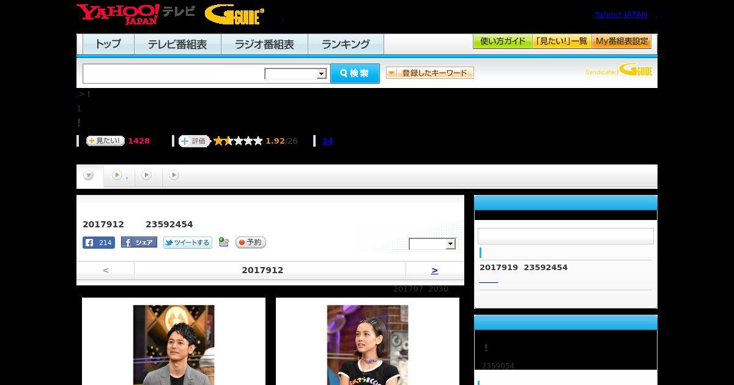Open the 「見たい!」一覧 button
Viewport: 734px width, 385px height.
click(x=562, y=42)
